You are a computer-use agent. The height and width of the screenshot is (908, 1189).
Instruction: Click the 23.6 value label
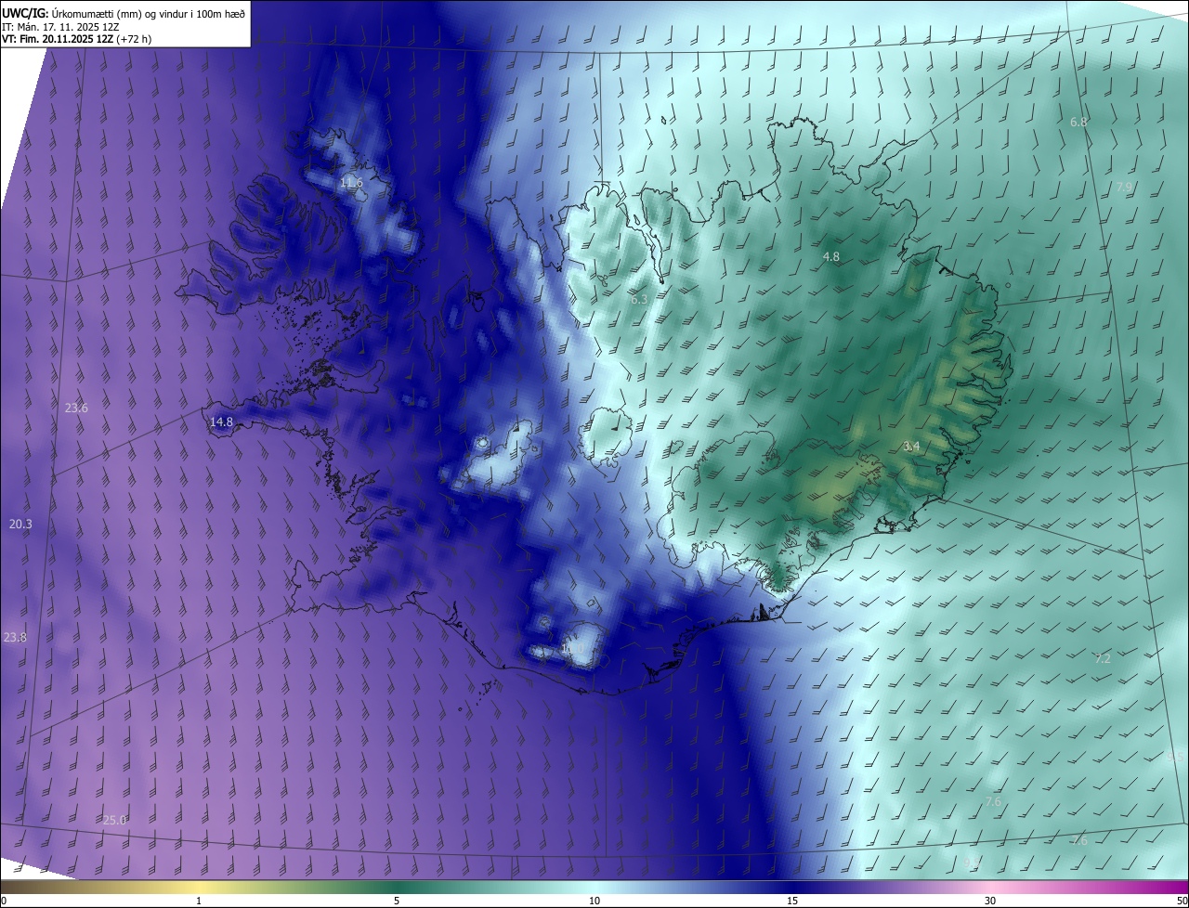(x=76, y=409)
